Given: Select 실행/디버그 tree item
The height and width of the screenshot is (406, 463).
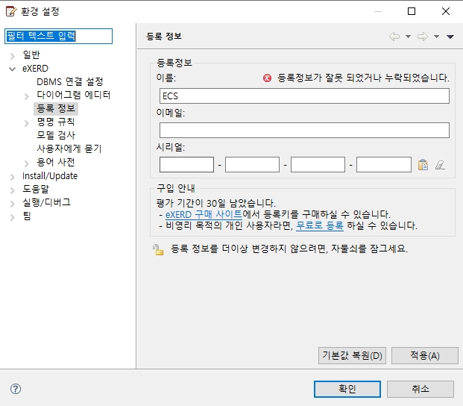Looking at the screenshot, I should (47, 202).
